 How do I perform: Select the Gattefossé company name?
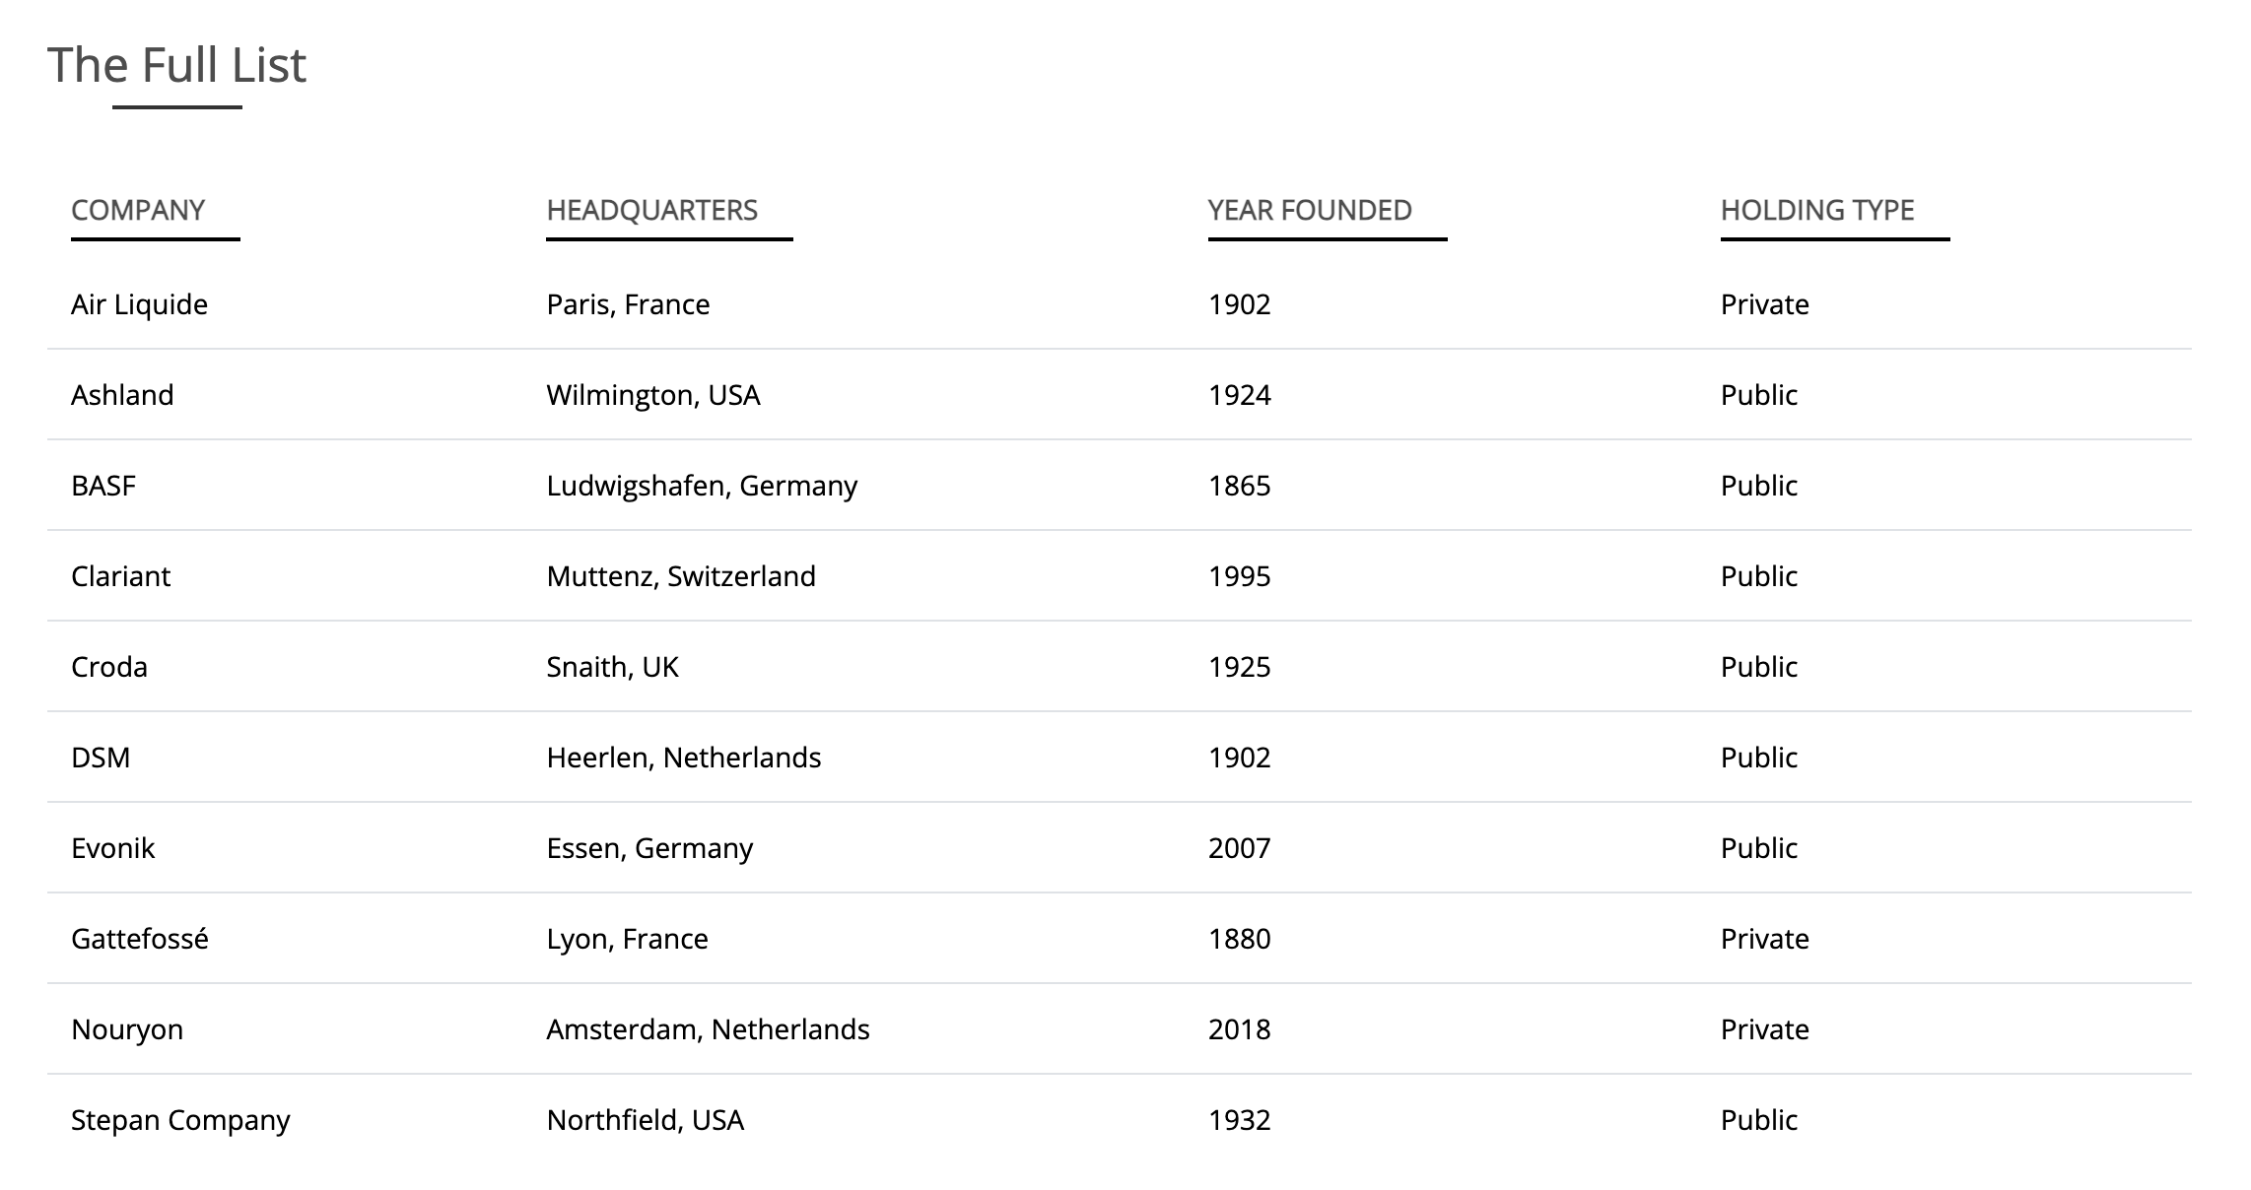(x=139, y=939)
